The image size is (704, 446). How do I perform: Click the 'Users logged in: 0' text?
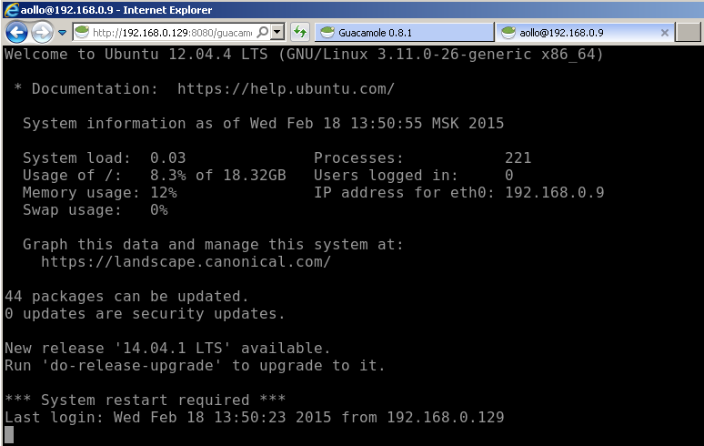coord(414,175)
